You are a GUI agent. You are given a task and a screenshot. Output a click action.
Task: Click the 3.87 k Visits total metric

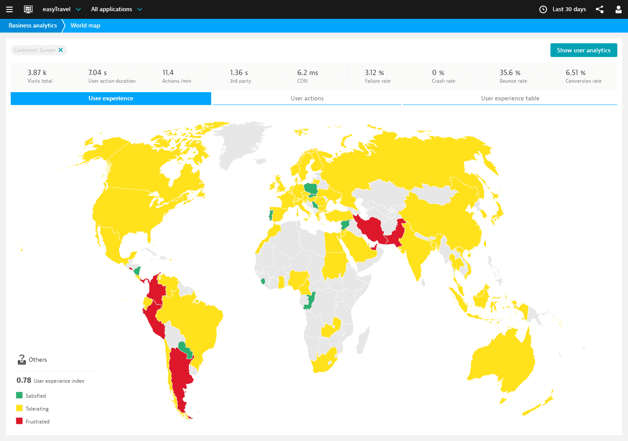click(40, 76)
